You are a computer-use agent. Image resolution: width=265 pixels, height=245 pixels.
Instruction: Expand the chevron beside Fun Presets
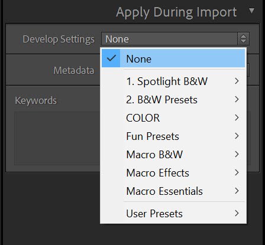tap(237, 136)
